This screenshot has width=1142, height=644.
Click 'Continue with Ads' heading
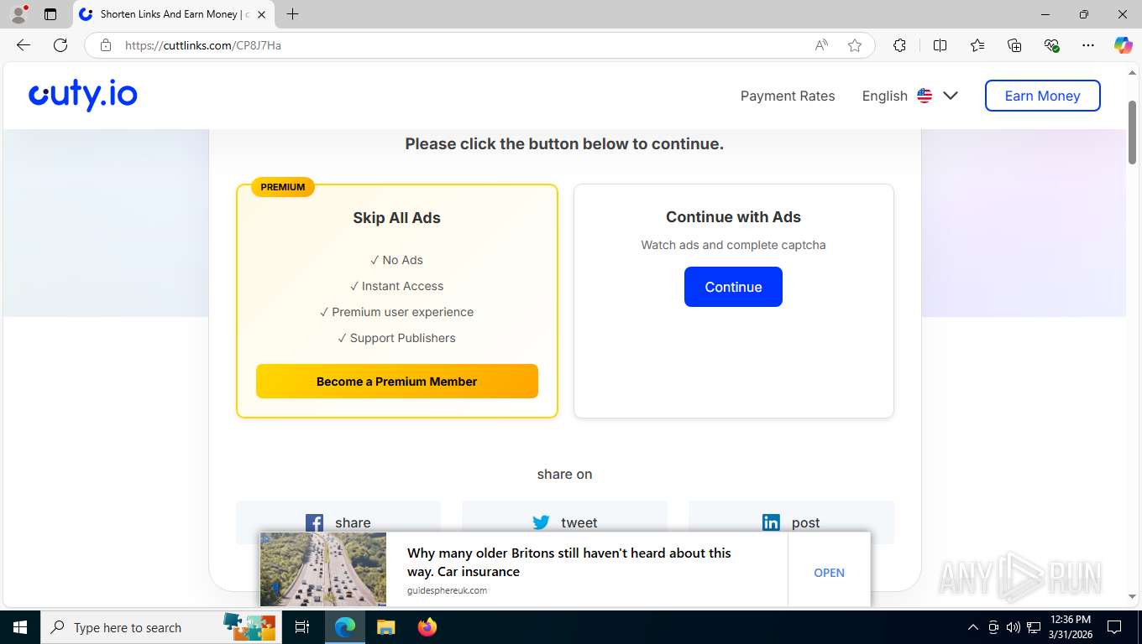pos(733,217)
